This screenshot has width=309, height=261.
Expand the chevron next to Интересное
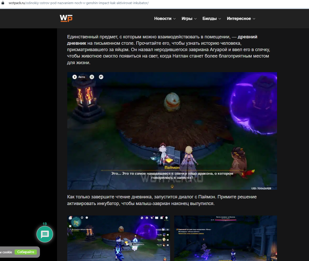[254, 19]
